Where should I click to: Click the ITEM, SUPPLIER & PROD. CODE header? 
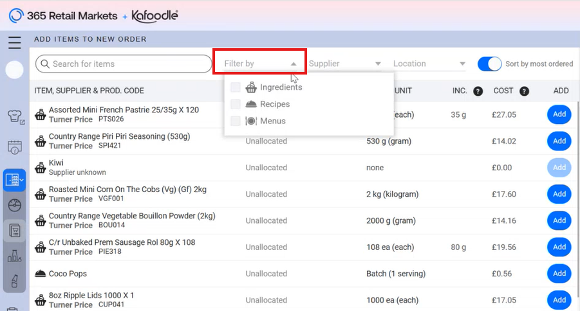tap(89, 91)
